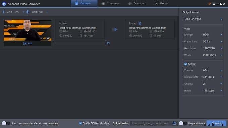228x128 pixels.
Task: Click the target rename edit icon
Action: tap(140, 23)
